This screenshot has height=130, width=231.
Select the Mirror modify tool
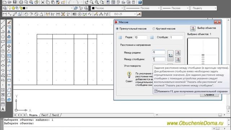click(x=9, y=32)
